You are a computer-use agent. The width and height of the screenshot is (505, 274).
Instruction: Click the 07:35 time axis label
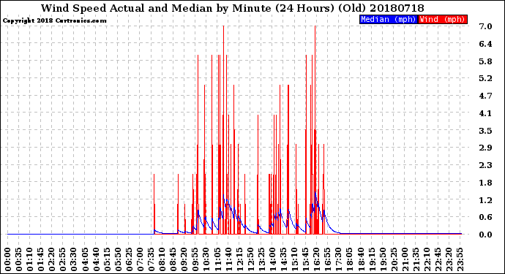coord(151,259)
